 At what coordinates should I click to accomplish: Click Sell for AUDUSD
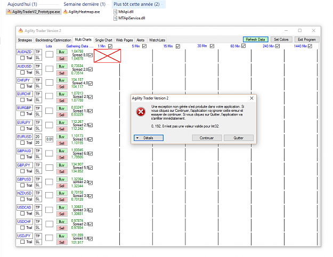62,73
